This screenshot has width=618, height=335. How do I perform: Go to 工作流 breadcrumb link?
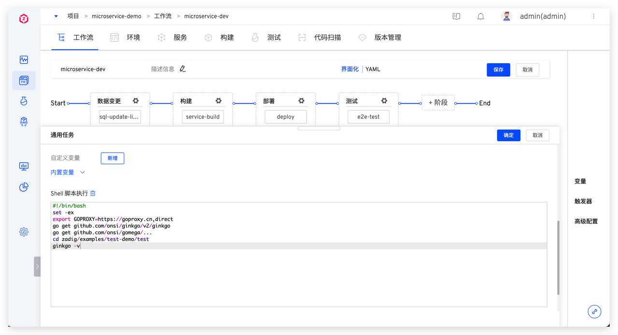163,16
